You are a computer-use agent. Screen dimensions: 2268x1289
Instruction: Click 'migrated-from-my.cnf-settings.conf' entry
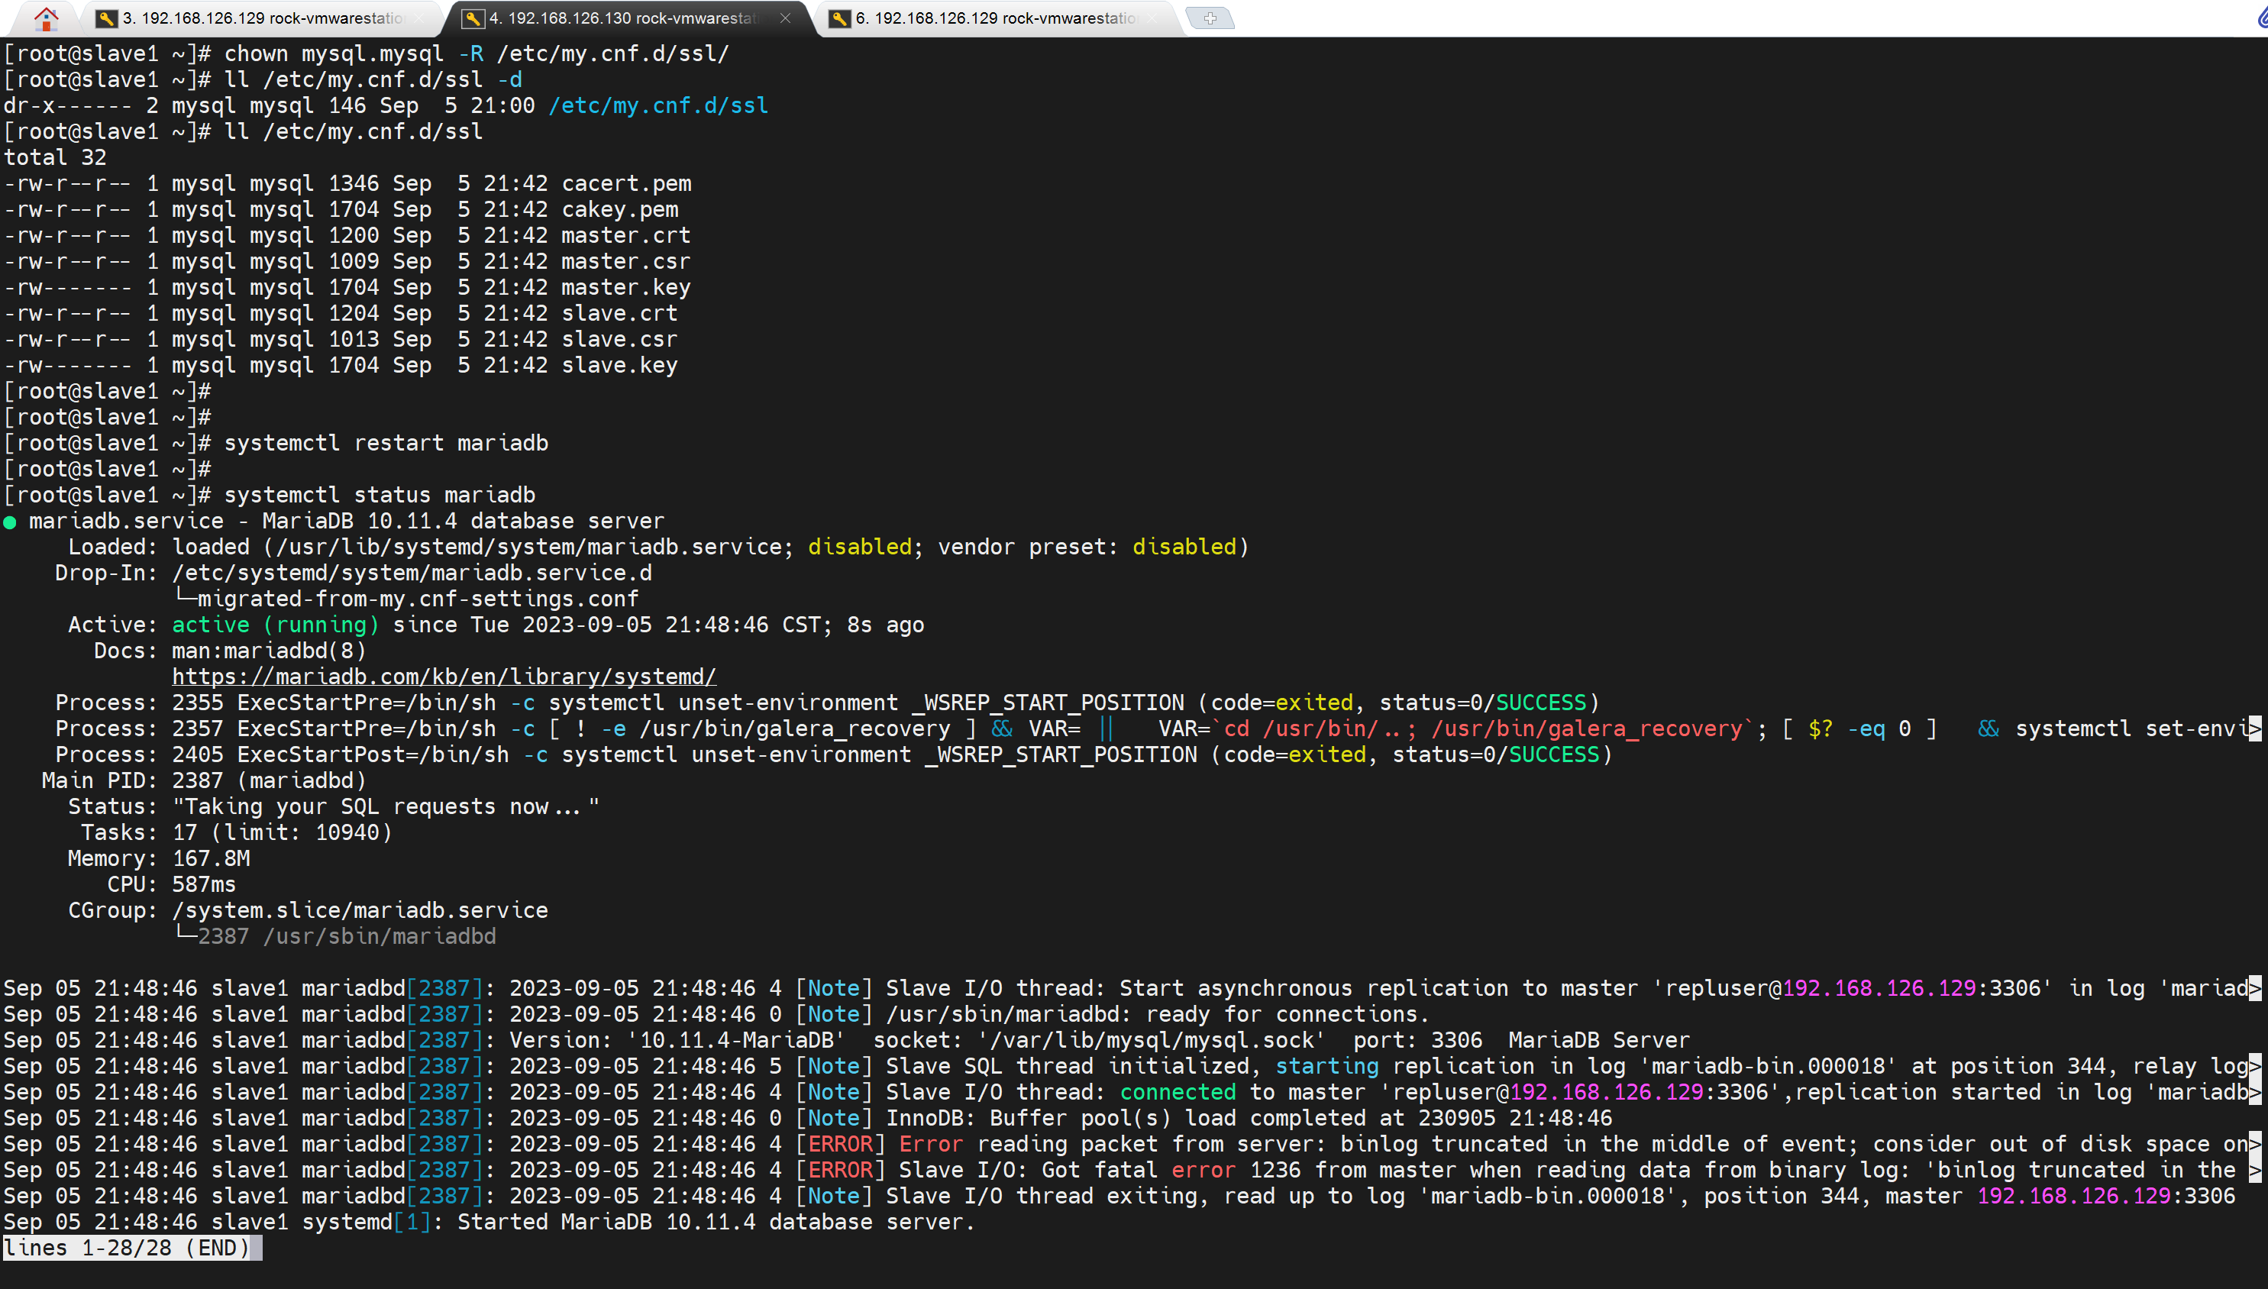click(417, 599)
